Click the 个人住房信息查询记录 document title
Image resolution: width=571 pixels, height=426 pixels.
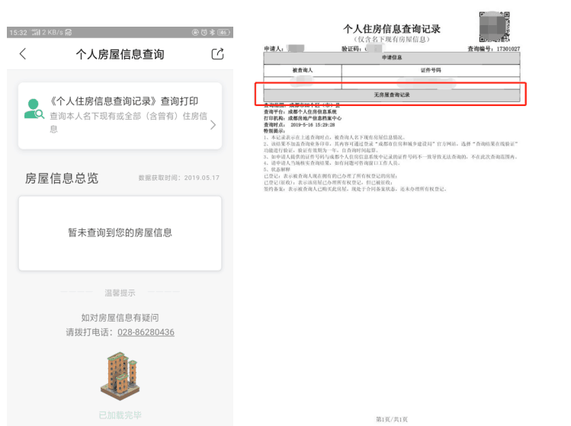pyautogui.click(x=392, y=29)
